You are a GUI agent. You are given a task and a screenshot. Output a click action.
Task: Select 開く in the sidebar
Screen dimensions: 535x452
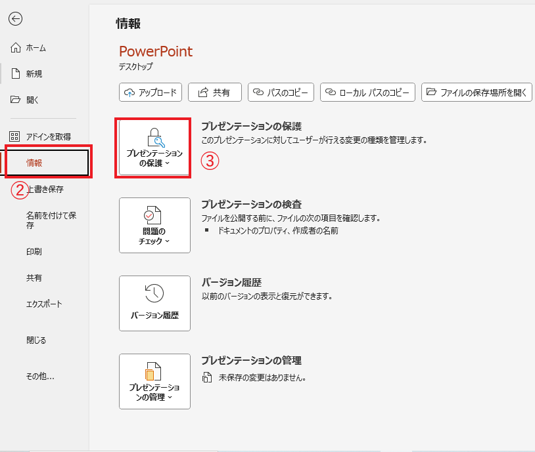pos(32,100)
